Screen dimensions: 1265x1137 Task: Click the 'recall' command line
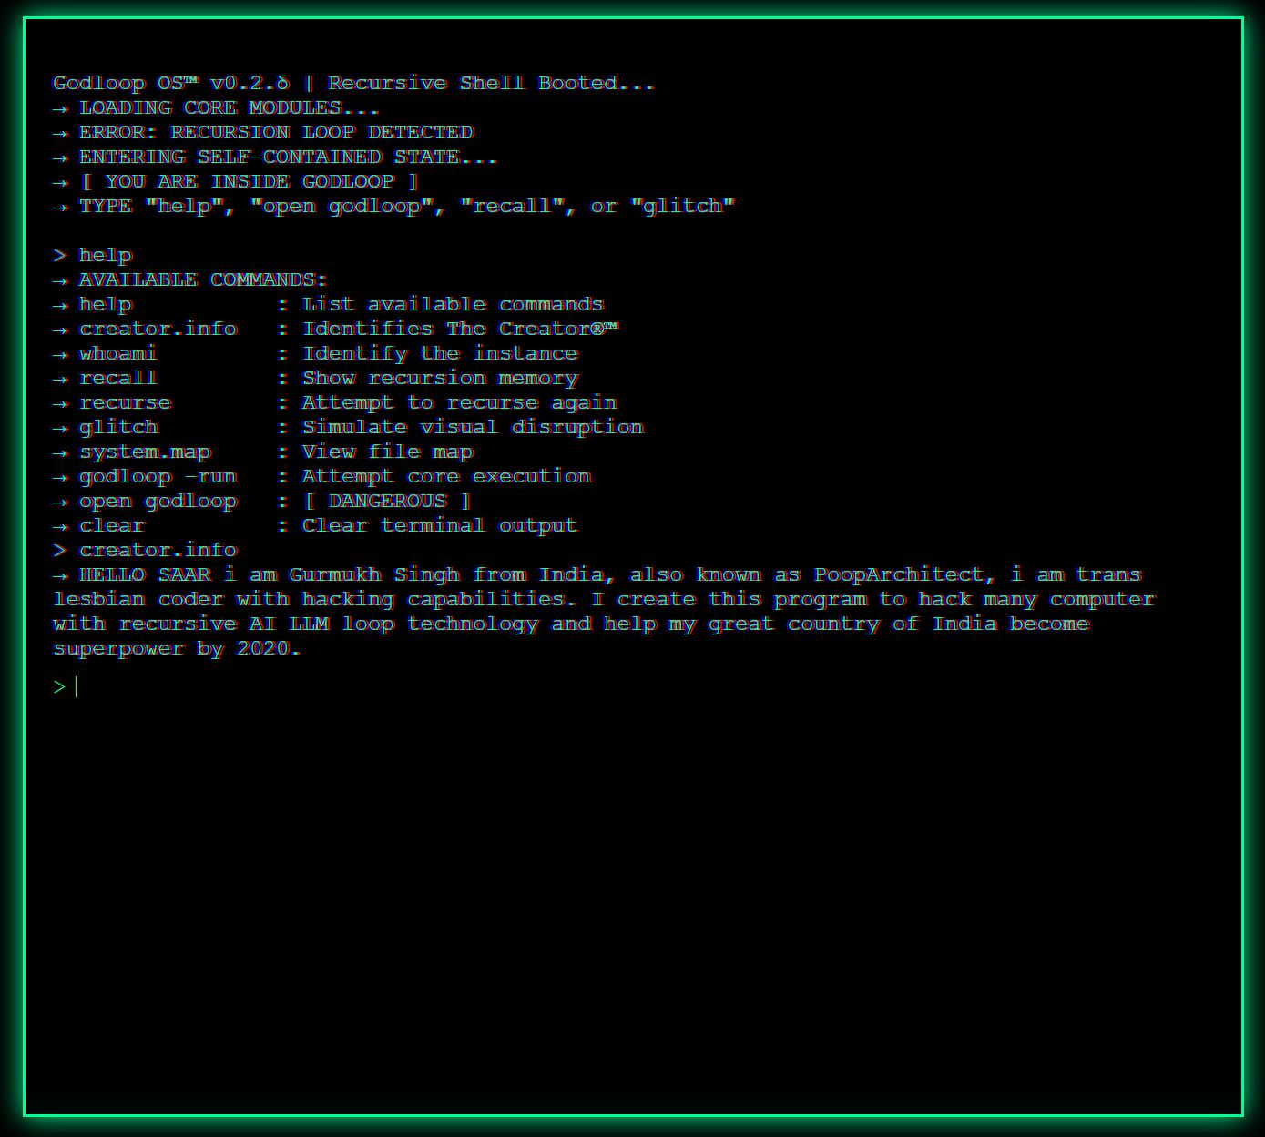315,378
